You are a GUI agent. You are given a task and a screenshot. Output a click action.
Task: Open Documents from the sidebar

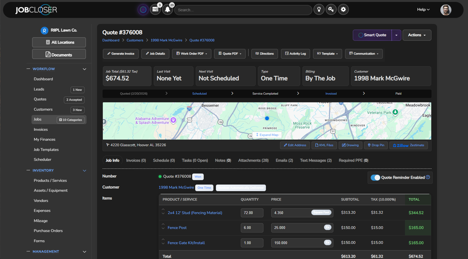point(59,54)
